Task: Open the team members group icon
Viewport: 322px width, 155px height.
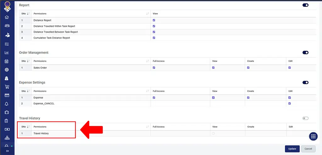Action: [x=7, y=26]
